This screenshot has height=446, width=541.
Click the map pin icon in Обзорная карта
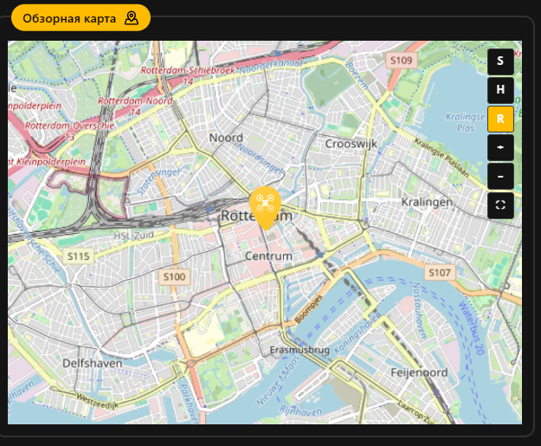coord(132,18)
